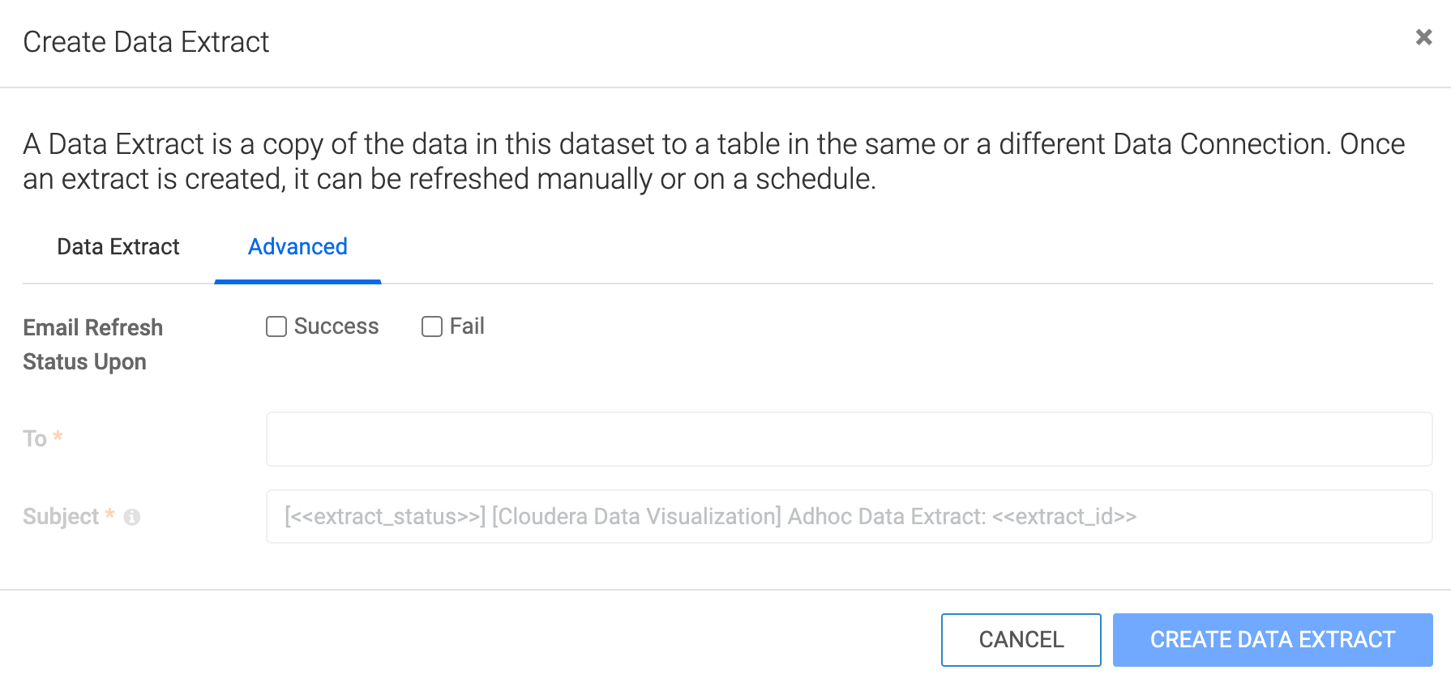
Task: Close the Create Data Extract dialog
Action: coord(1423,37)
